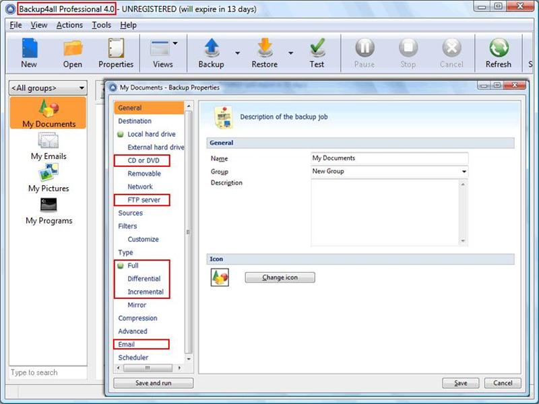Click the Views toolbar icon

tap(160, 48)
